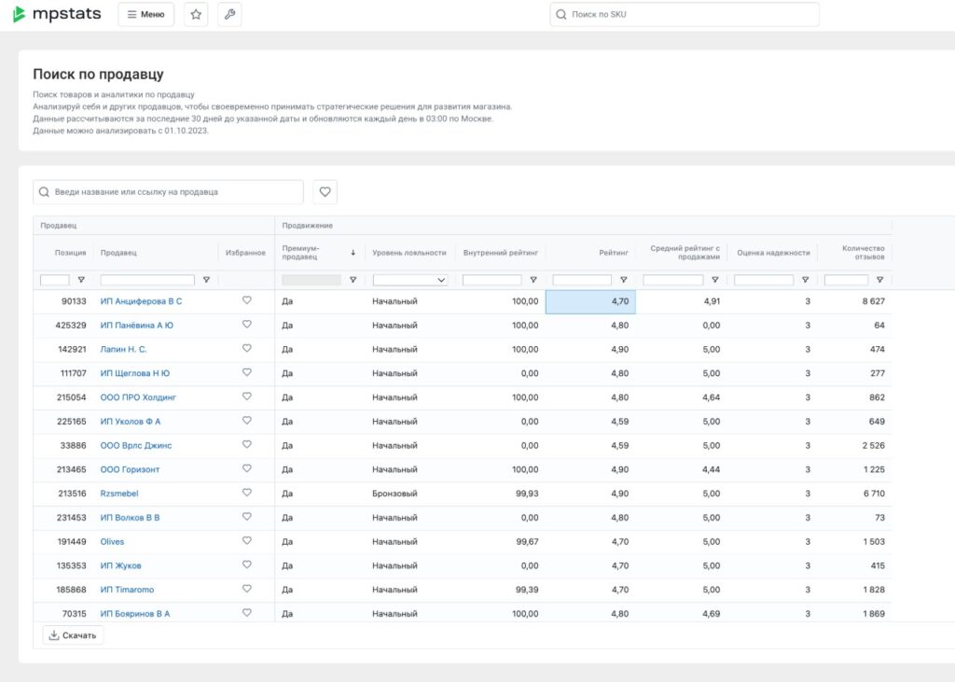
Task: Click filter funnel for Рейтинг column
Action: coord(623,280)
